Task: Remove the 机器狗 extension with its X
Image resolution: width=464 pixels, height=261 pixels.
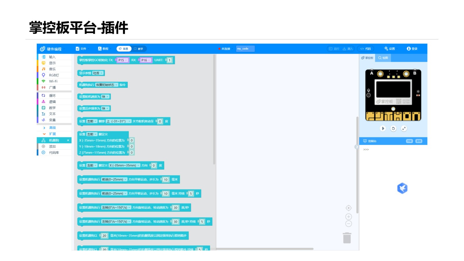Action: pos(68,140)
